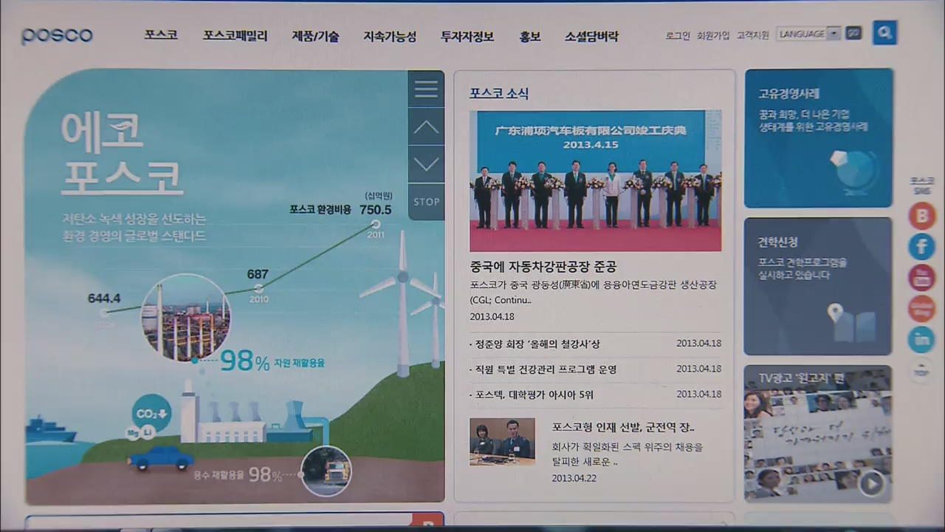
Task: Click the 포스코 환경비용 750.5 label
Action: [x=340, y=210]
